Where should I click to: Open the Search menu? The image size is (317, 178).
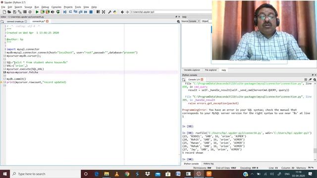(x=18, y=7)
